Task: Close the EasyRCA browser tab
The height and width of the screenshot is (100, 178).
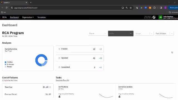Action: [x=26, y=2]
